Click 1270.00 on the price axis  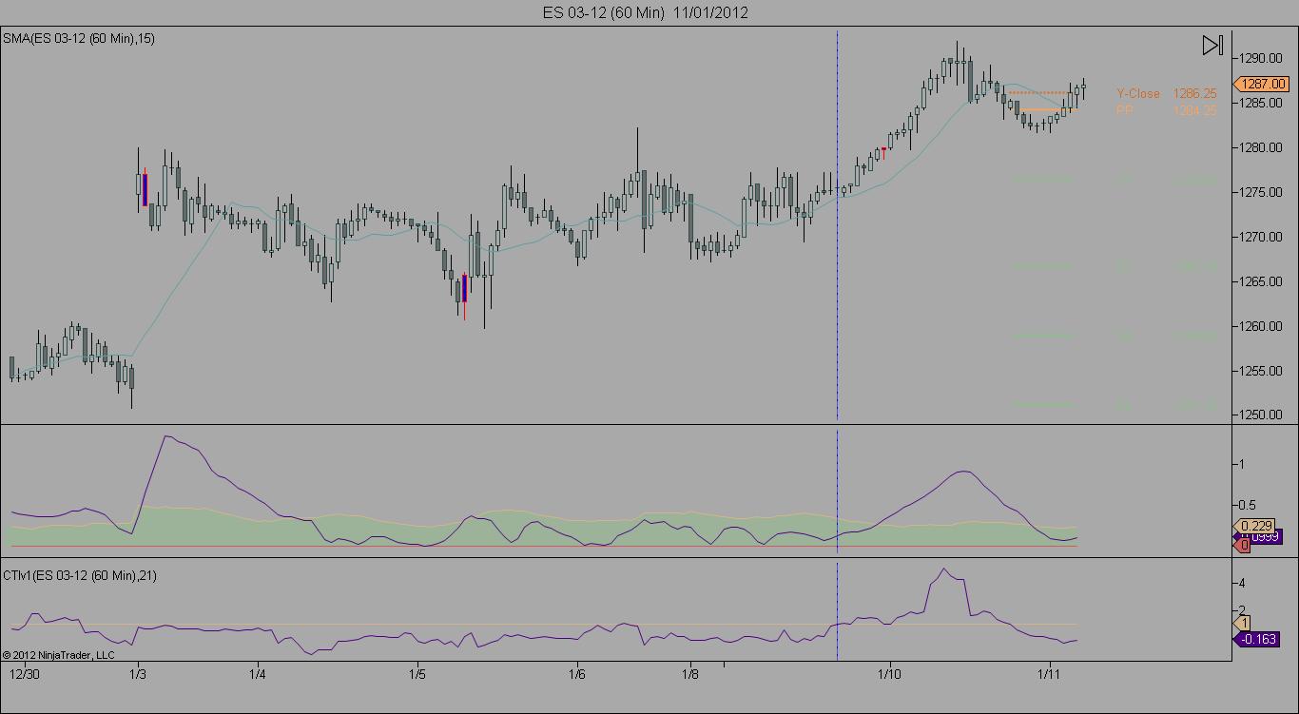point(1261,237)
